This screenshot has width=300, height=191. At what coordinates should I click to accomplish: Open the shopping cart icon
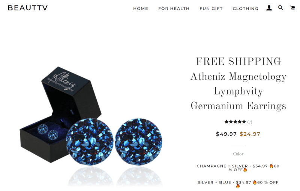(x=292, y=7)
